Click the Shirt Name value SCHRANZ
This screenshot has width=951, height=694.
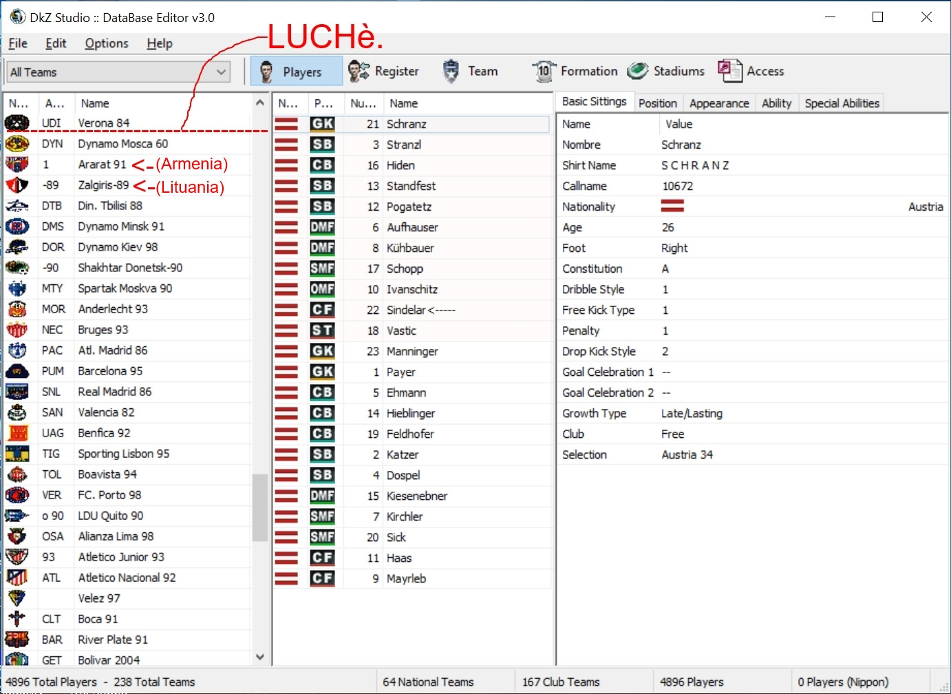(695, 165)
